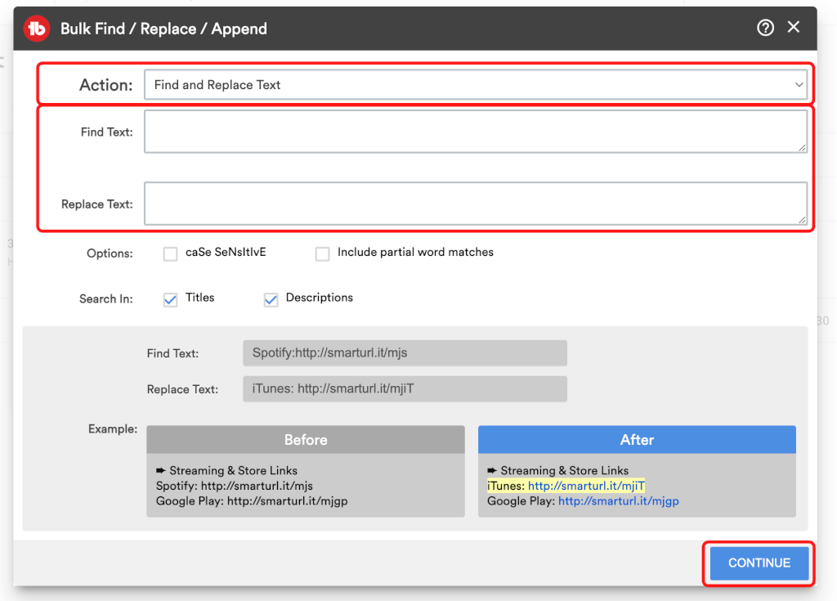Open the Action dropdown menu
The width and height of the screenshot is (837, 601).
pos(475,85)
